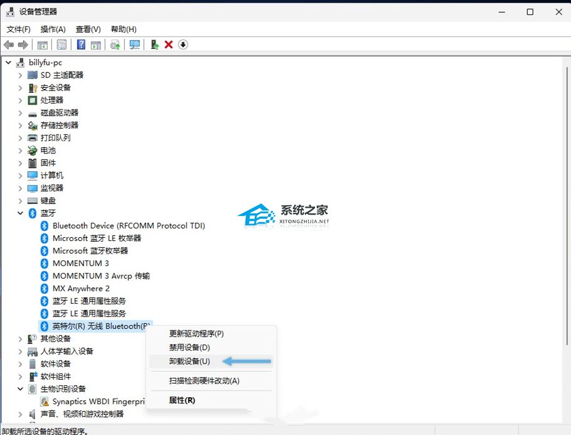
Task: Click the 人体学输入设备 icon
Action: 33,352
